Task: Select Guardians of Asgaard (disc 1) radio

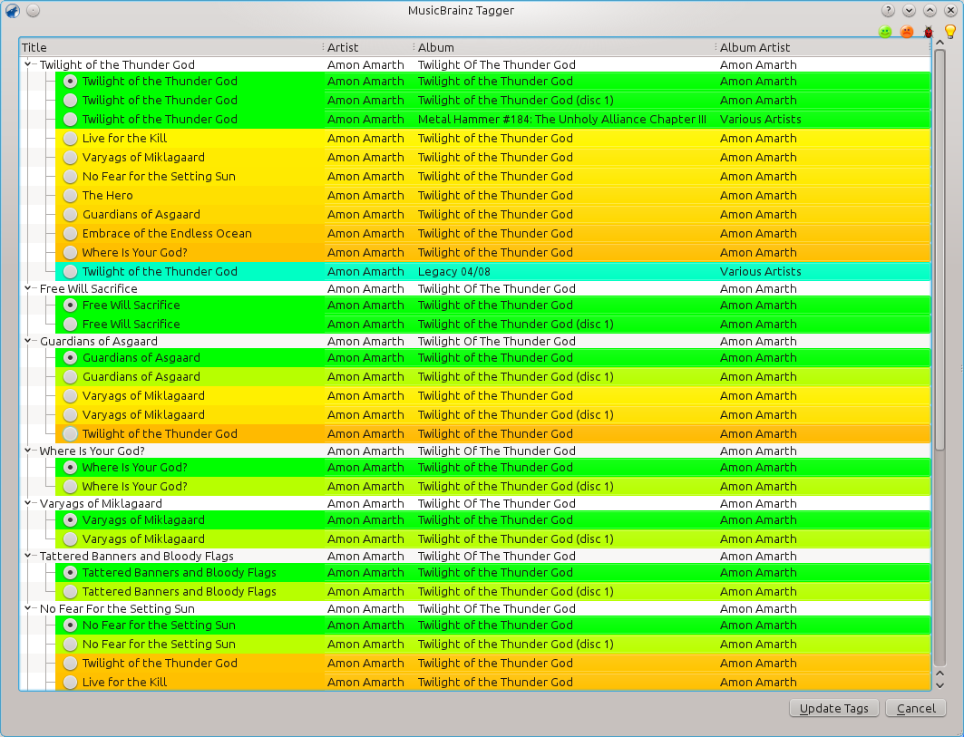Action: [71, 377]
